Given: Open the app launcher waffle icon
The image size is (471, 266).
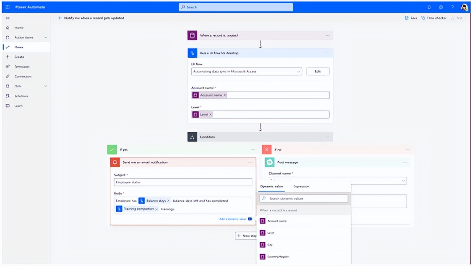Looking at the screenshot, I should pos(8,7).
